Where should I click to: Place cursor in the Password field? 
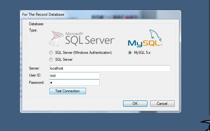74,83
